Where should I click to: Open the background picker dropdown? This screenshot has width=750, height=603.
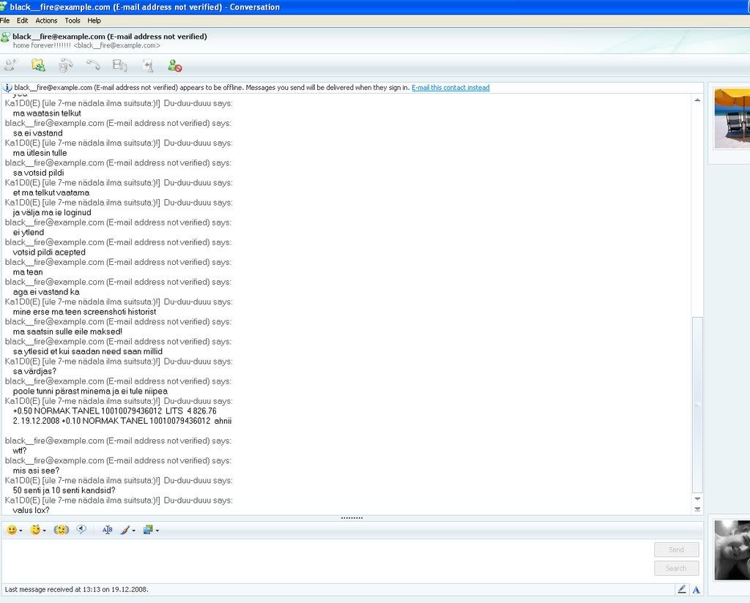coord(157,531)
